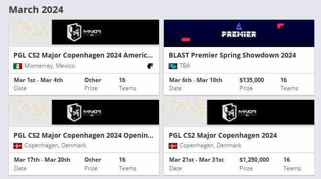Viewport: 321px width, 179px height.
Task: Click the March 2024 heading
Action: (36, 10)
